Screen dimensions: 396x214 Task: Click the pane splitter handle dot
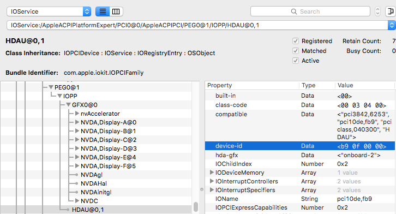point(201,189)
